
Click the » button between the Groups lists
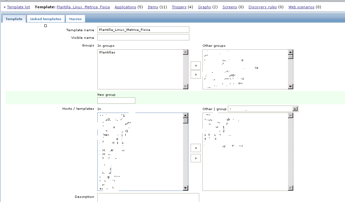pos(195,74)
